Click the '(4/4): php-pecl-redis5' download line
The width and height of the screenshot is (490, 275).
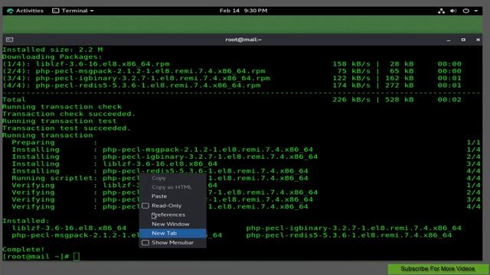[231, 86]
